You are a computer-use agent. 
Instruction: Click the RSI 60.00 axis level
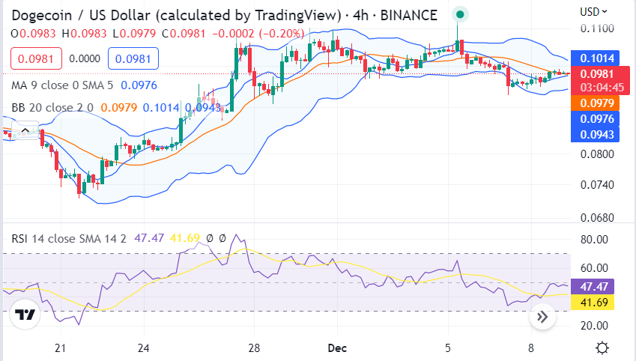coord(594,267)
